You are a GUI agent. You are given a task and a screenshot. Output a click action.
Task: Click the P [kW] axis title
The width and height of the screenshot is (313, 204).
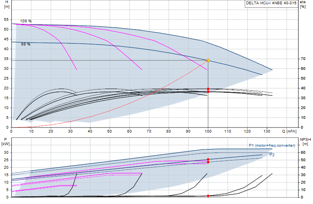coord(5,142)
